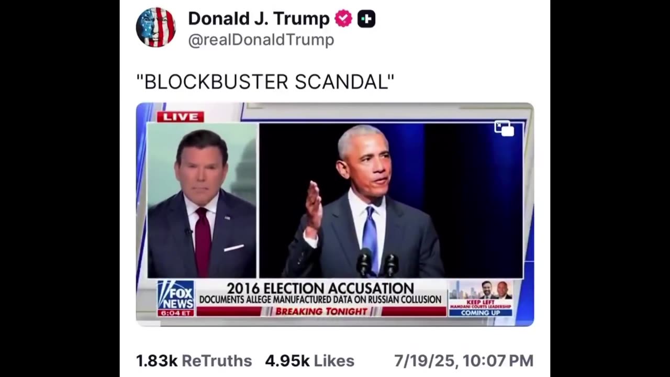Open the 7/19/25, 10:07 PM timestamp
The height and width of the screenshot is (377, 670).
(x=463, y=361)
